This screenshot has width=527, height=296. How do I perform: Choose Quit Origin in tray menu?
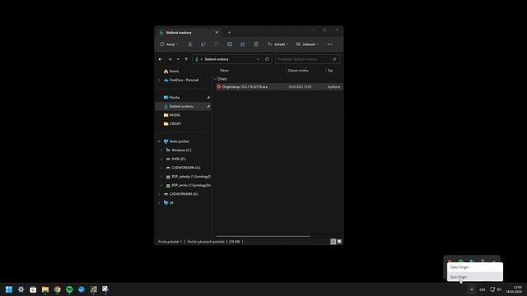click(x=475, y=277)
